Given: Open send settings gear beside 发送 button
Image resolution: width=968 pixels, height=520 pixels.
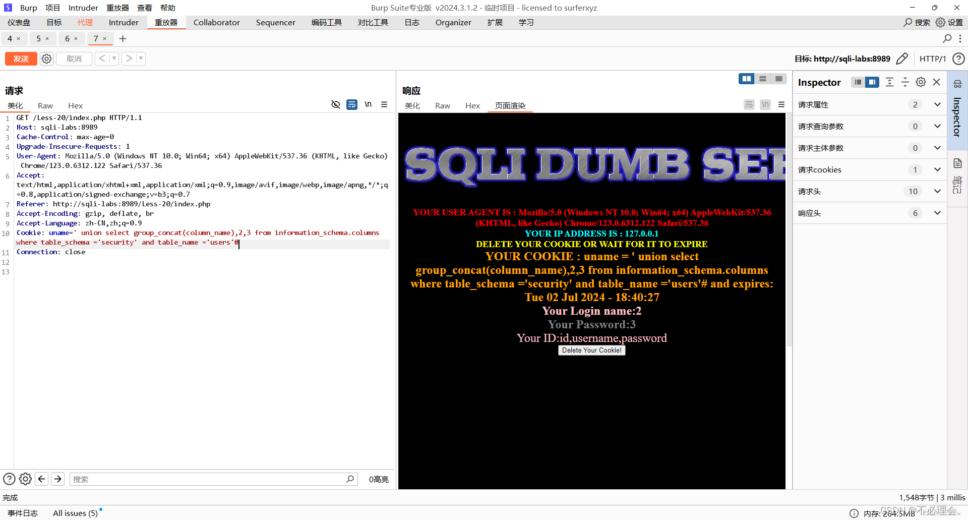Looking at the screenshot, I should click(x=46, y=59).
